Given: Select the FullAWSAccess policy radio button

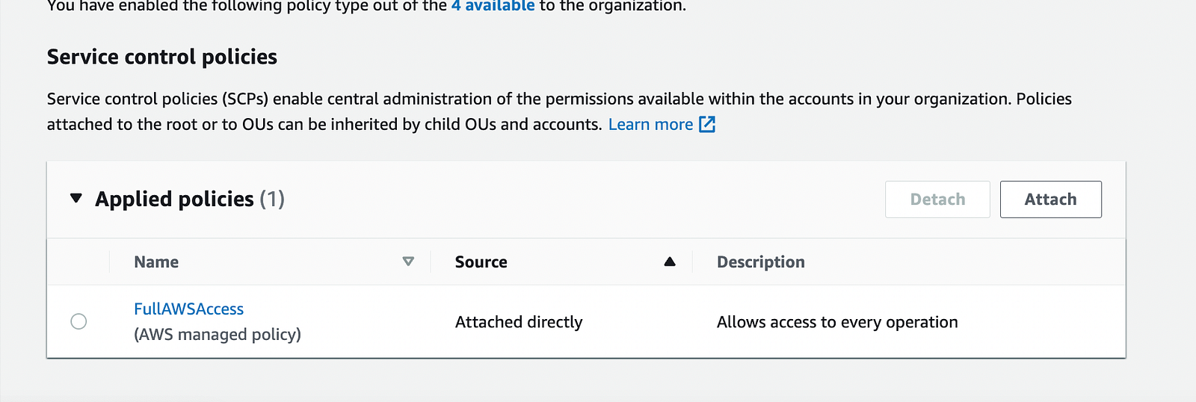Looking at the screenshot, I should coord(78,321).
